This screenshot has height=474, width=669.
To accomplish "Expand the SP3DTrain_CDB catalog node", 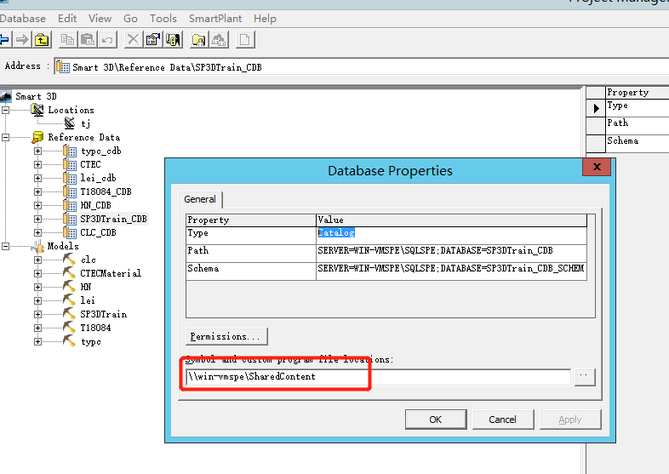I will tap(38, 219).
